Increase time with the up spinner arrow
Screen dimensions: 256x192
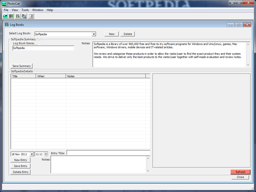tap(46, 153)
